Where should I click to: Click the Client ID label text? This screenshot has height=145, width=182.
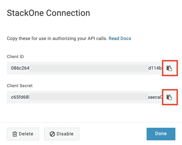[15, 57]
